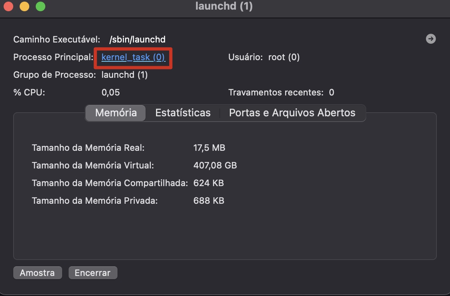Click the Travamentos recentes label

pyautogui.click(x=276, y=93)
